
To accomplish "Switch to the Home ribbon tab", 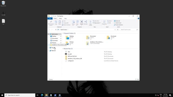I will pyautogui.click(x=55, y=19).
